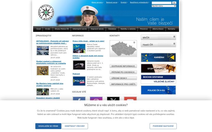Open police car thumbnail of missing person article
Viewport: 212px width, 132px height.
point(43,50)
